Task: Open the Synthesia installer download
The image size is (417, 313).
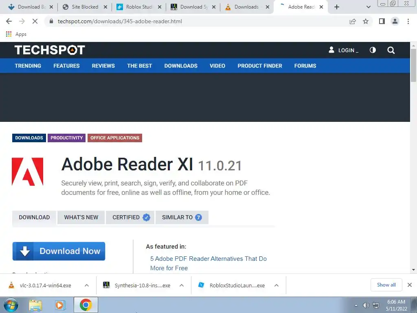Action: pos(137,286)
